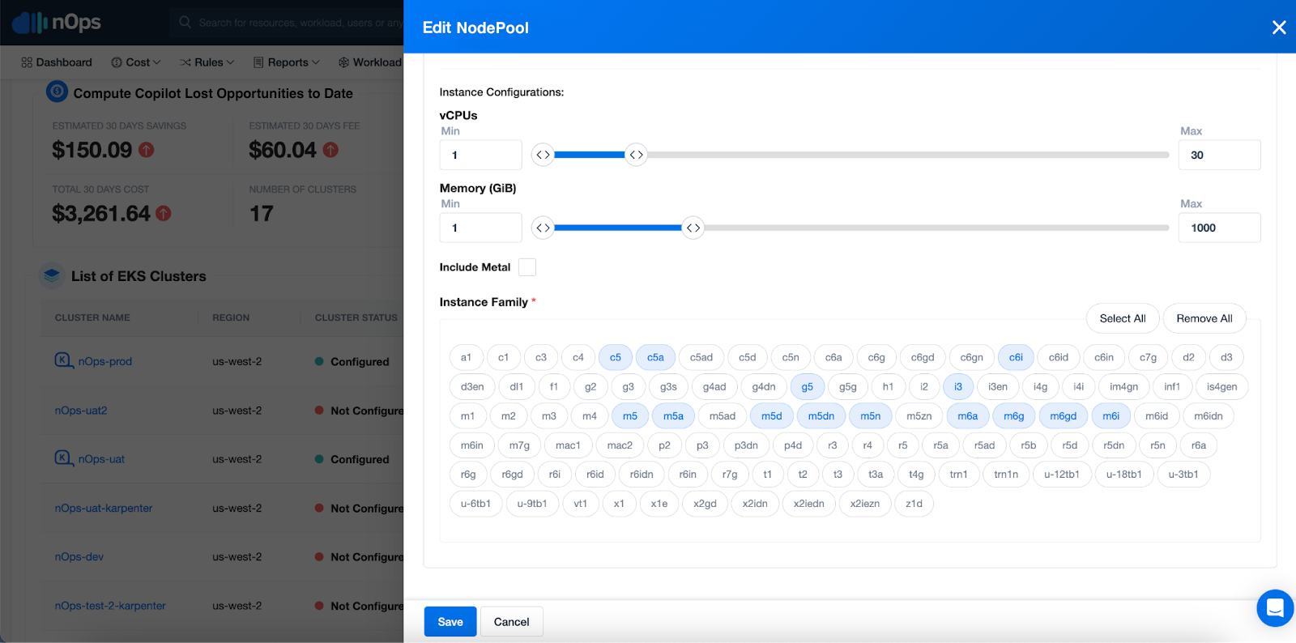
Task: Close the Edit NodePool panel
Action: coord(1279,28)
